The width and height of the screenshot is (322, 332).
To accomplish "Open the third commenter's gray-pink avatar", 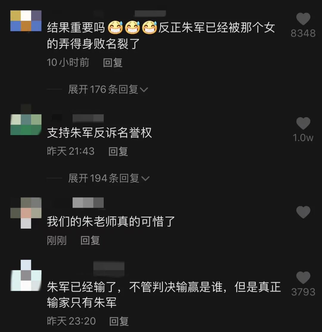I will coord(26,213).
